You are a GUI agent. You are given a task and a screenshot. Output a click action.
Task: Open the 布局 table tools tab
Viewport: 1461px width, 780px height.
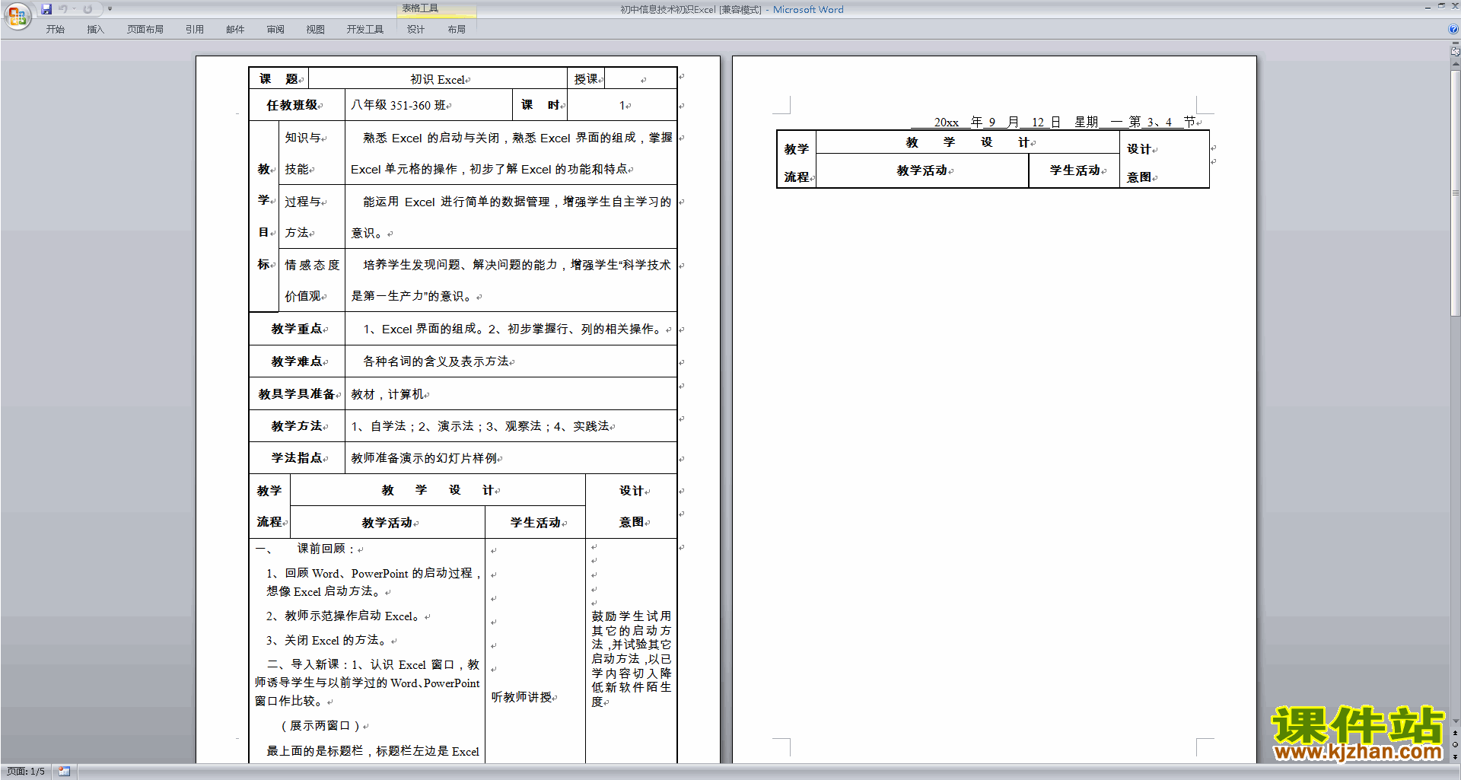[x=457, y=30]
